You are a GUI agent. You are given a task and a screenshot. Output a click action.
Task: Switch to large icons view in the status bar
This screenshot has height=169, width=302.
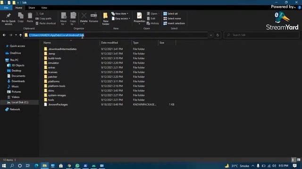point(299,160)
